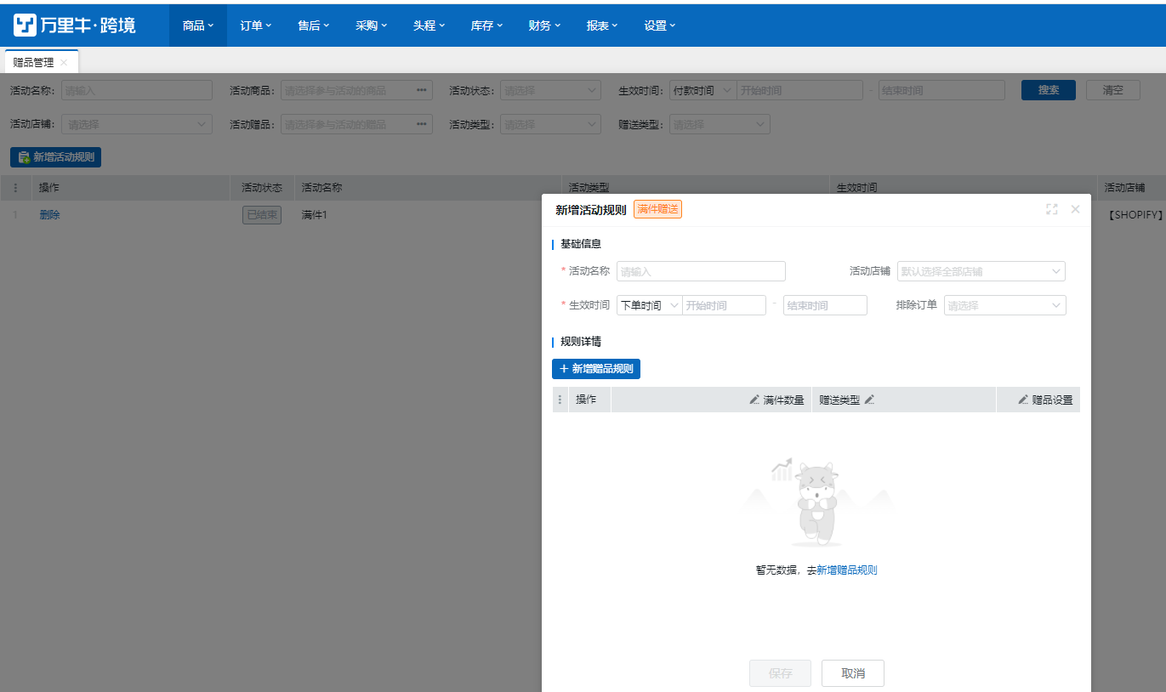Click the 满件1 activity name cell
The width and height of the screenshot is (1166, 692).
(x=315, y=215)
